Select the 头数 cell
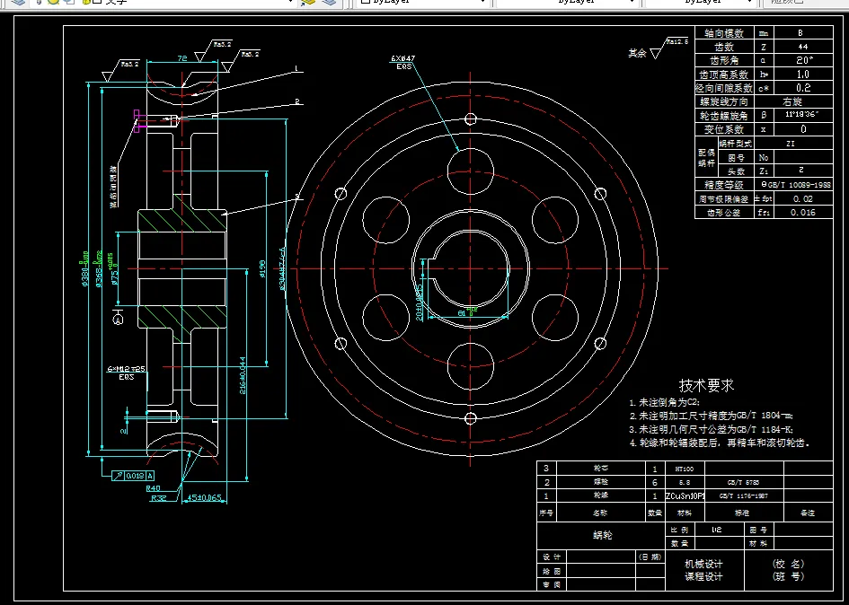This screenshot has height=605, width=849. click(x=736, y=171)
